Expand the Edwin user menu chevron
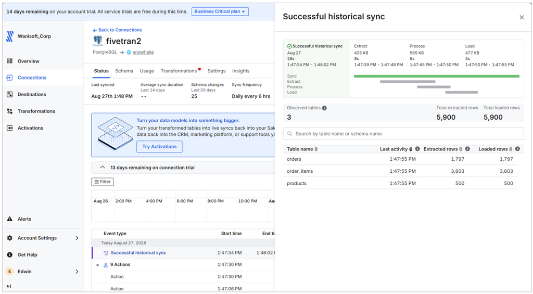Viewport: 533px width, 294px height. coord(77,271)
